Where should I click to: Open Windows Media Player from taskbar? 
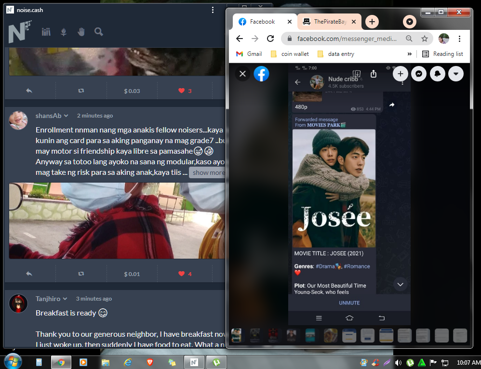[x=83, y=362]
